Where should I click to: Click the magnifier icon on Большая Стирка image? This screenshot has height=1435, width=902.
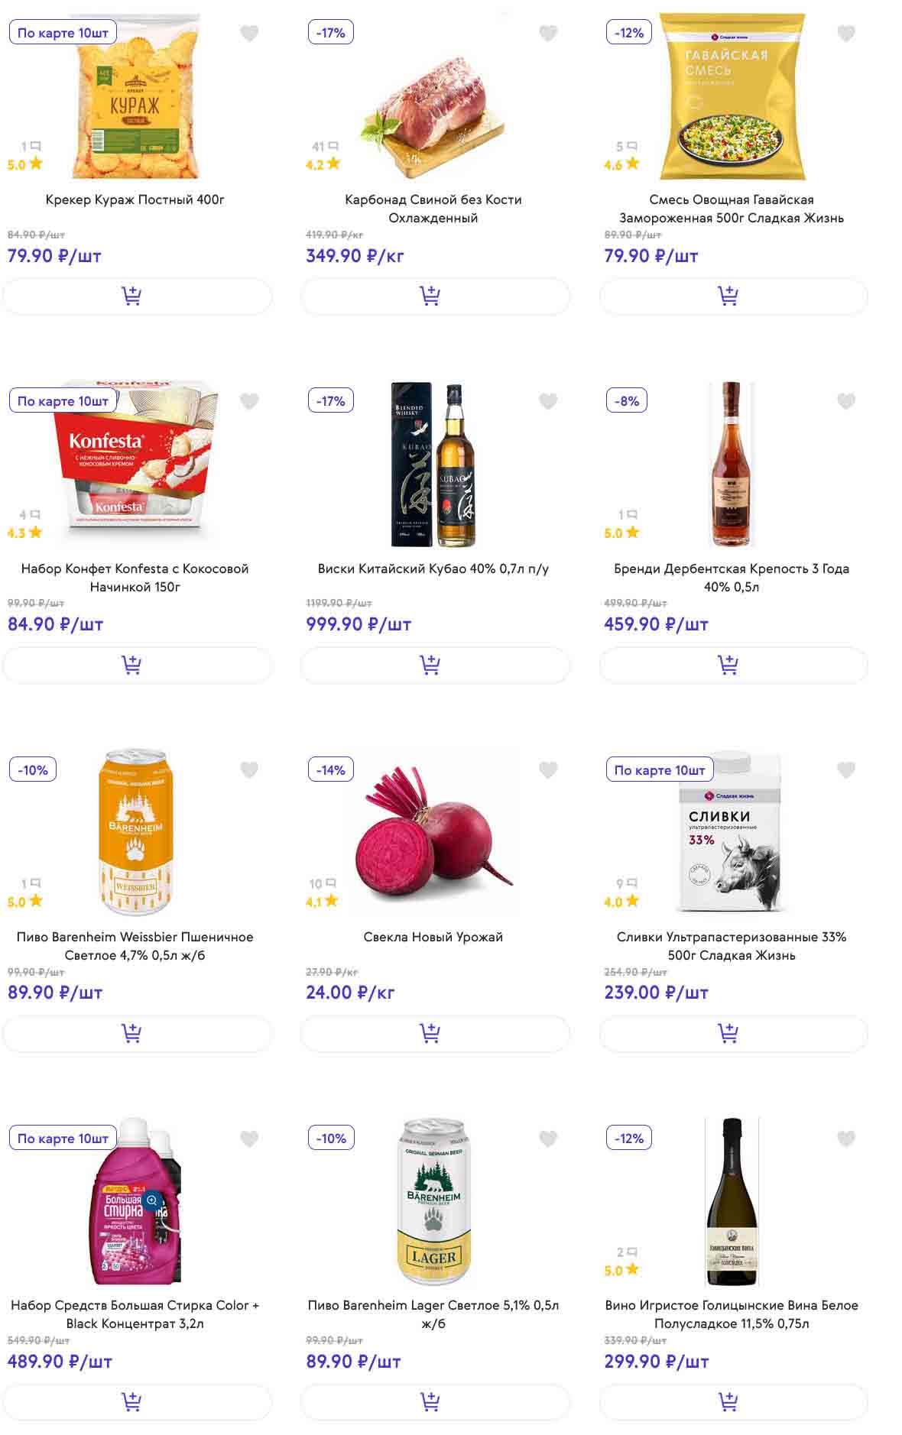(x=152, y=1200)
